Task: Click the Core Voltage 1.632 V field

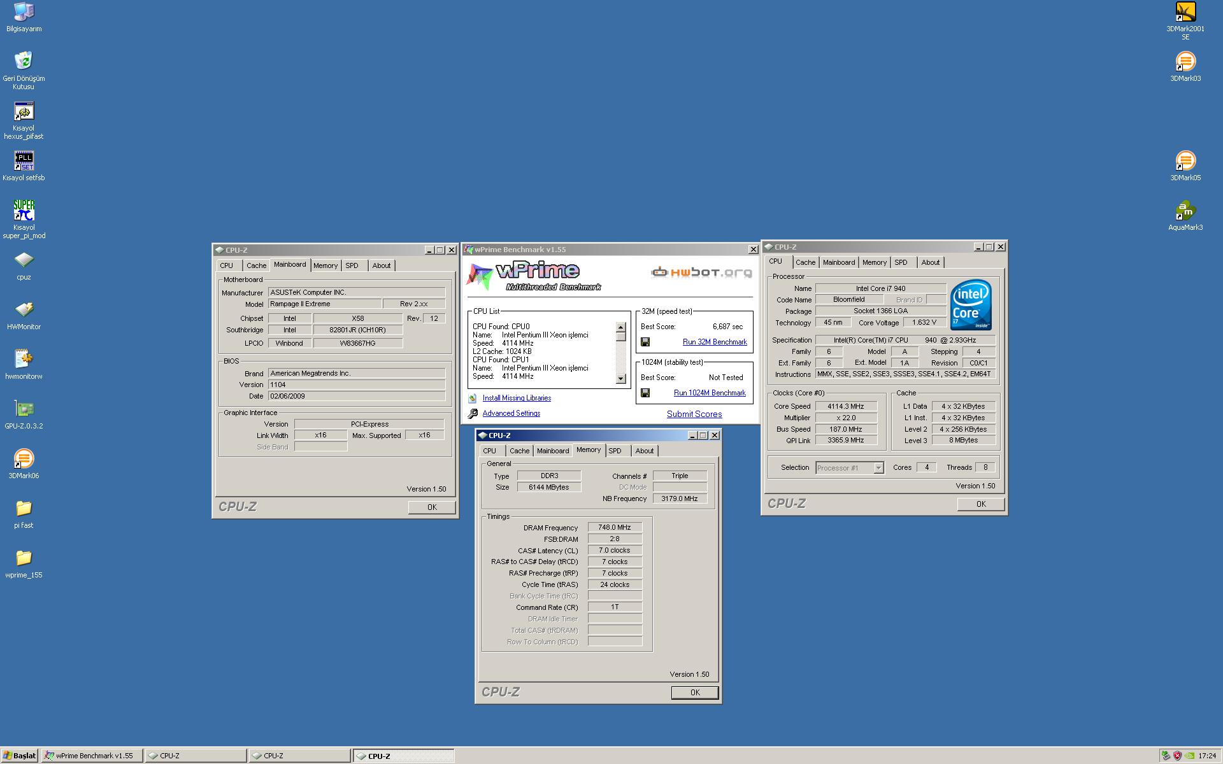Action: pos(924,323)
